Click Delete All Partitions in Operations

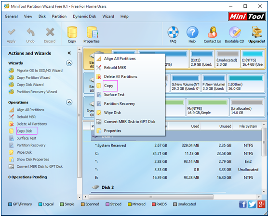[x=31, y=124]
